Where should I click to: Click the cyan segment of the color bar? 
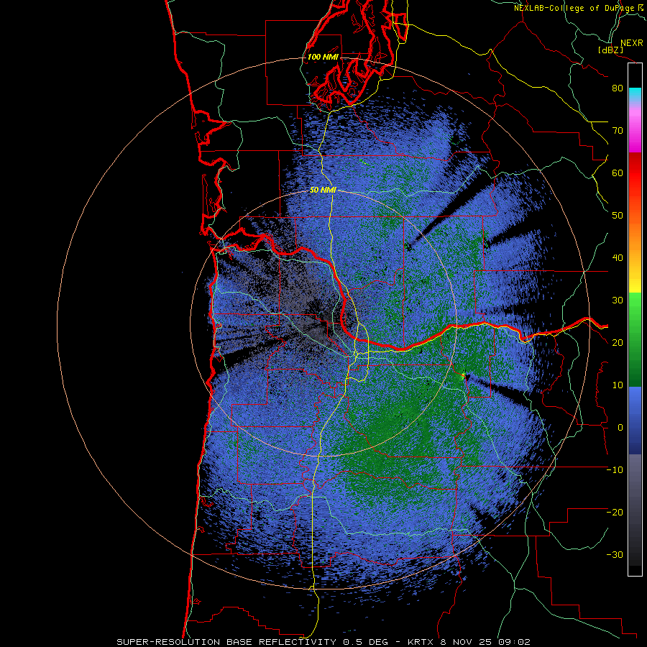coord(635,94)
